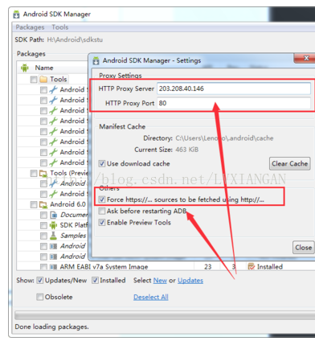Image resolution: width=315 pixels, height=341 pixels.
Task: Click the HTTP Proxy Server field
Action: [x=234, y=88]
